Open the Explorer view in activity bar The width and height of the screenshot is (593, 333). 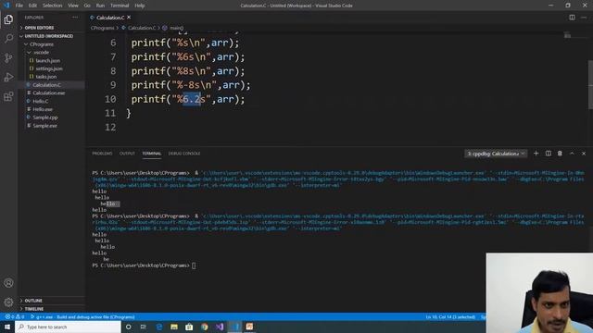pyautogui.click(x=8, y=19)
